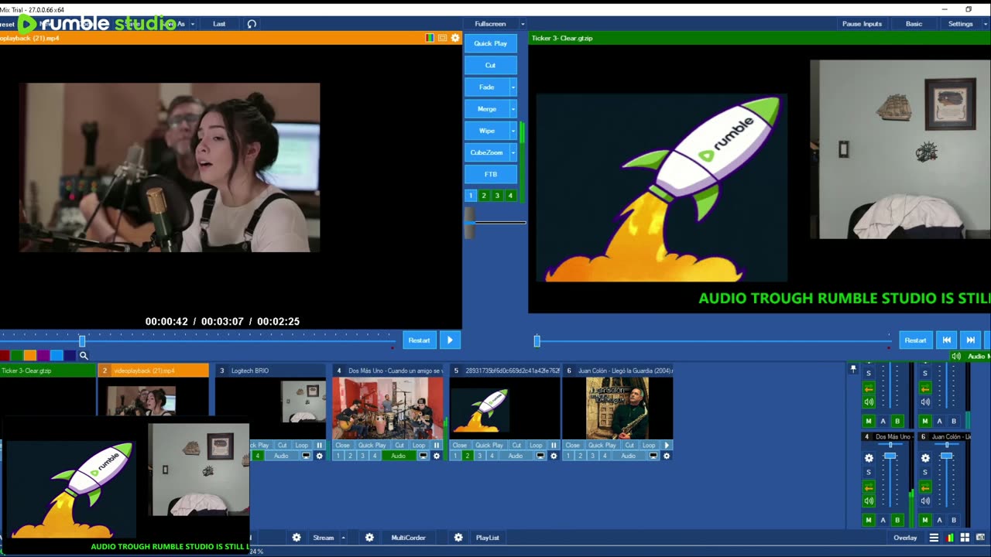991x557 pixels.
Task: Select the Logitech BRIO input tab
Action: coord(270,371)
